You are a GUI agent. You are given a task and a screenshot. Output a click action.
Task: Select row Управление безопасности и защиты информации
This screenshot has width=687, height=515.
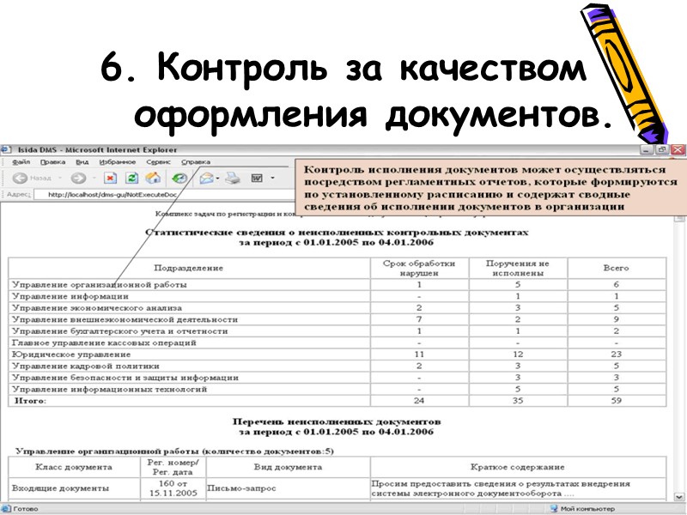(337, 378)
